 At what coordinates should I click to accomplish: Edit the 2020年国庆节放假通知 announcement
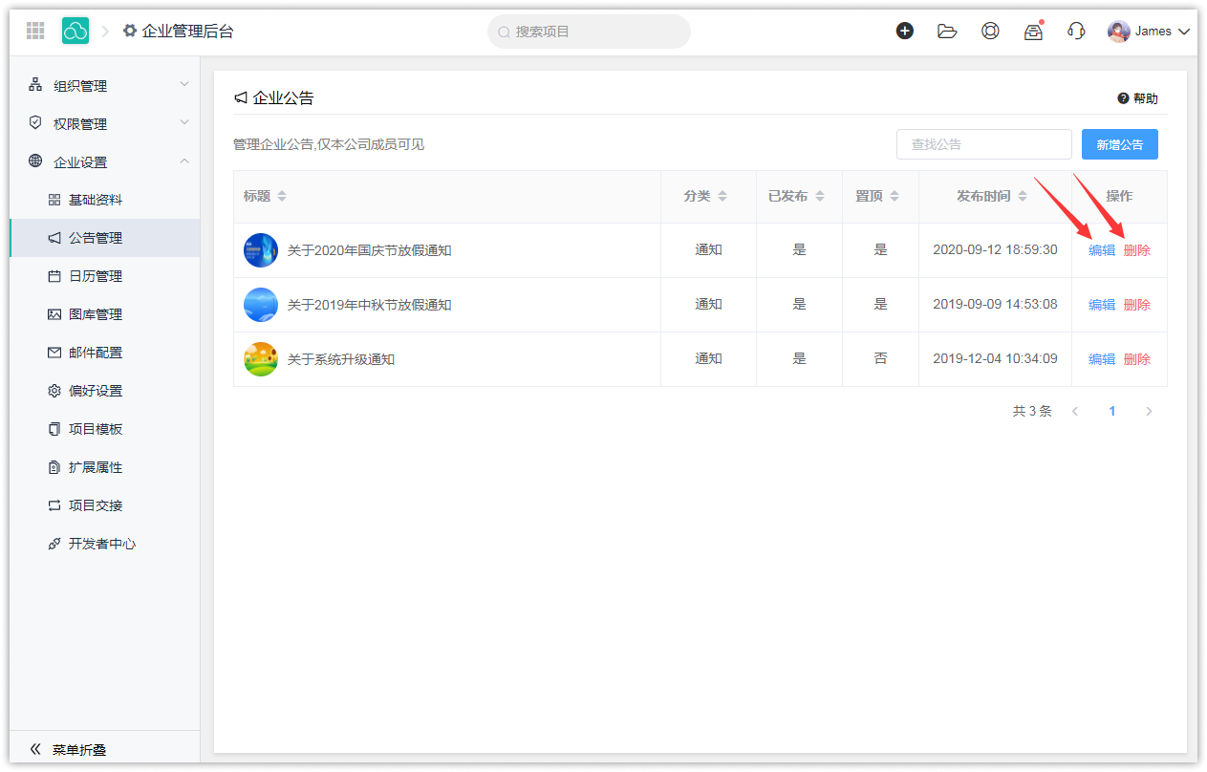click(1102, 250)
